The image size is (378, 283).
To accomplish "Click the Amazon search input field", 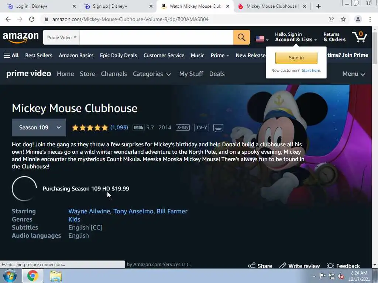I will (157, 37).
